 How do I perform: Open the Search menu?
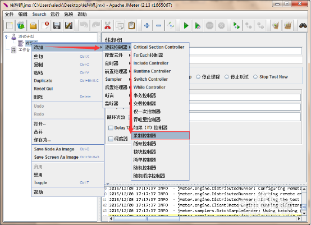[39, 15]
